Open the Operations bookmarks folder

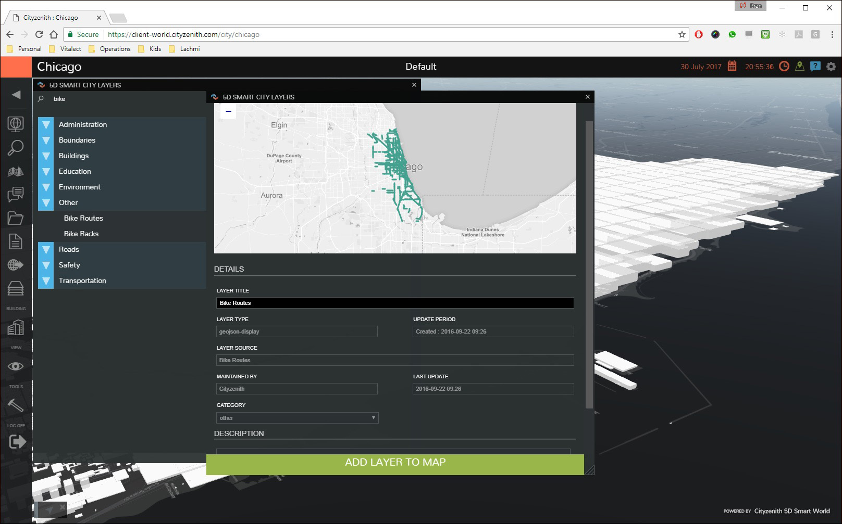coord(110,49)
